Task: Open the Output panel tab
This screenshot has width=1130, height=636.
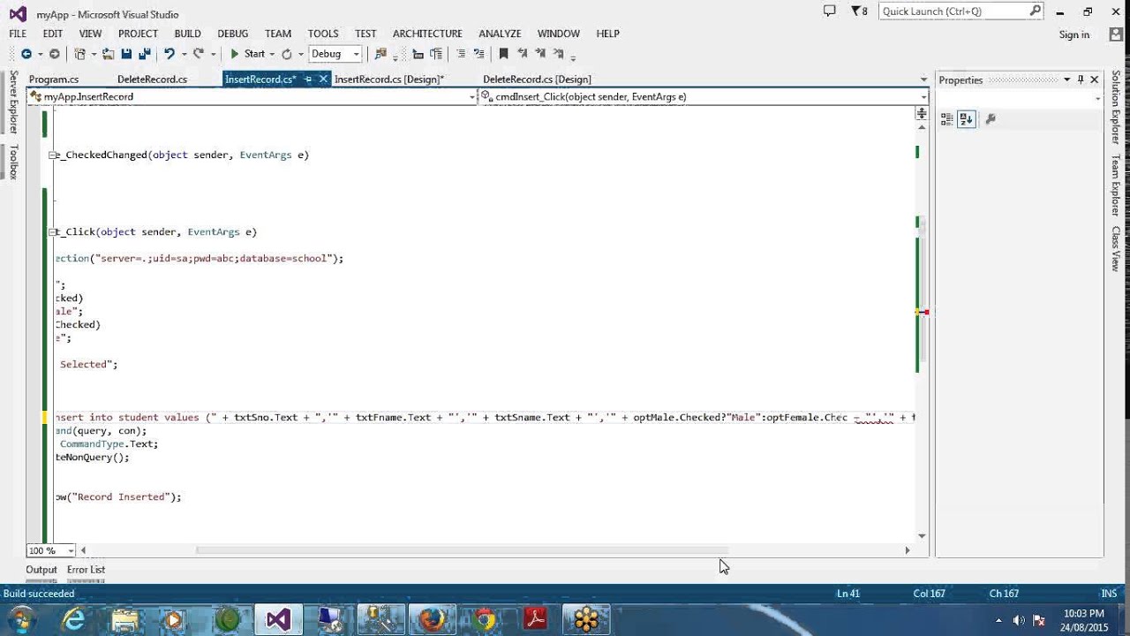Action: (x=41, y=570)
